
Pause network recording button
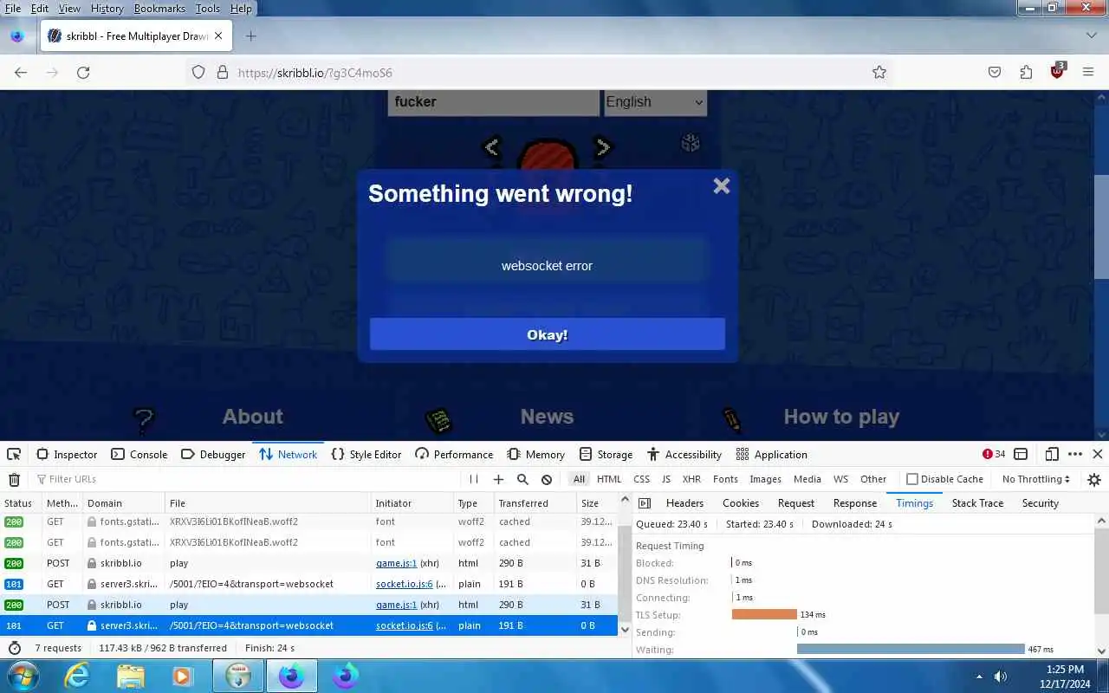tap(474, 479)
